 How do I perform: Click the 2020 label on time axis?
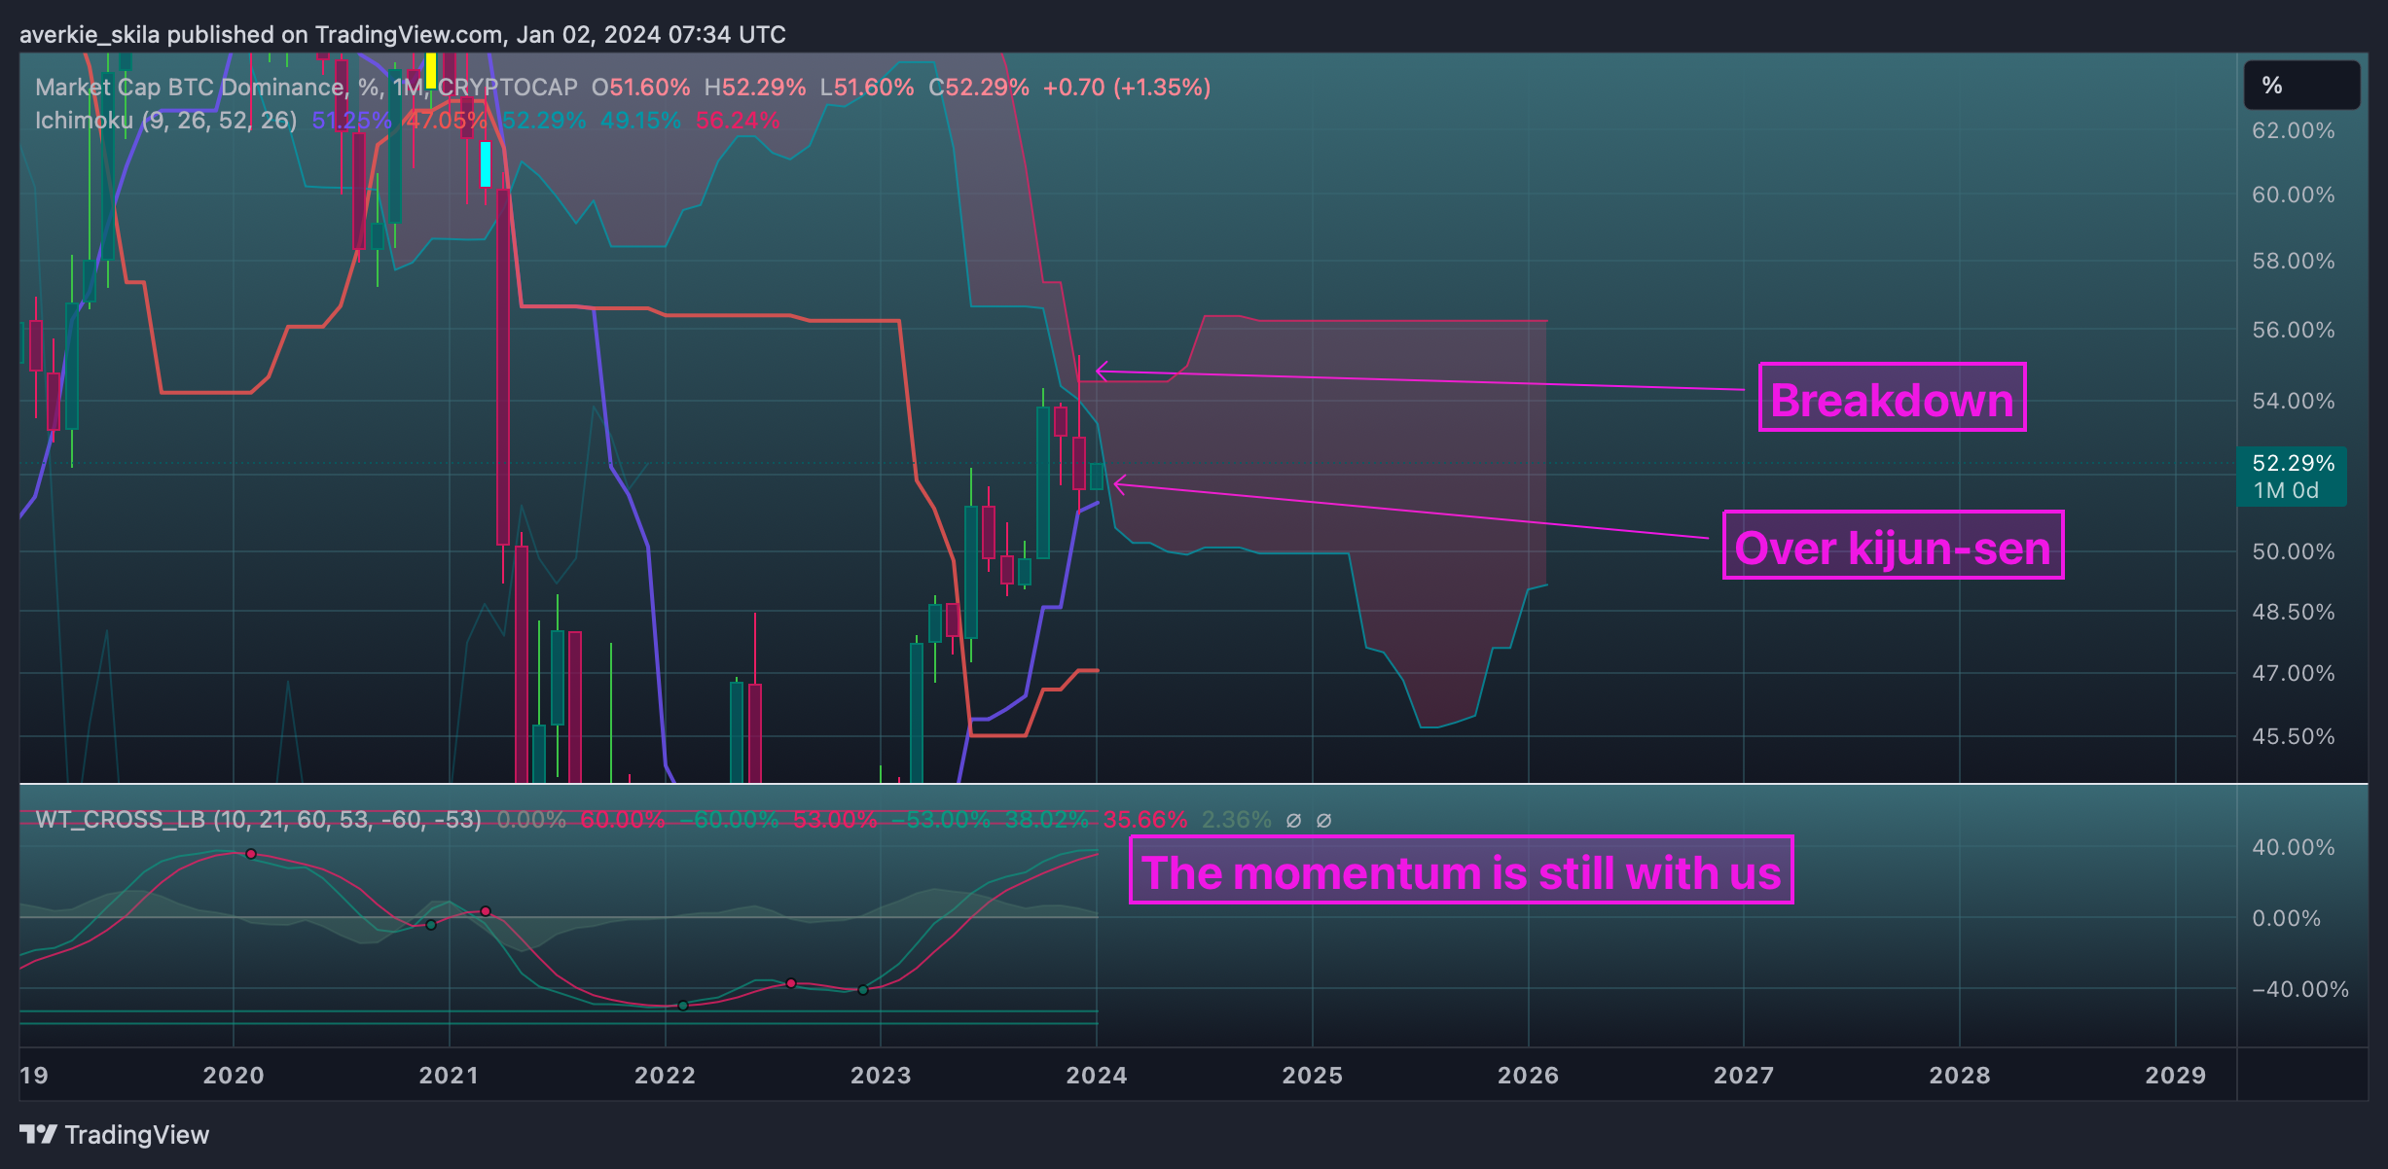234,1076
